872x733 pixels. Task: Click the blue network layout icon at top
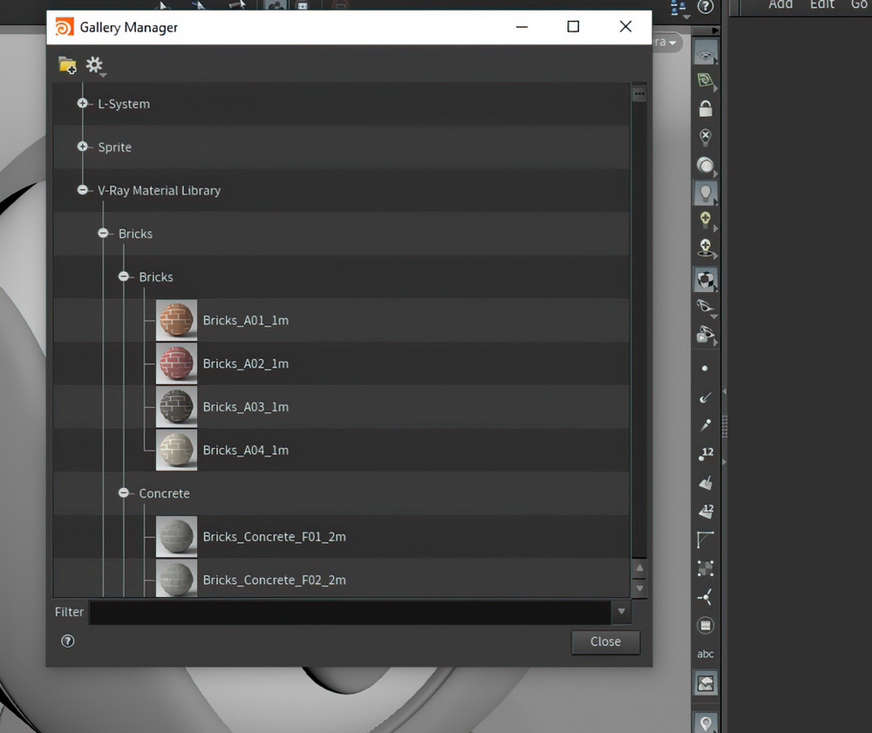678,8
